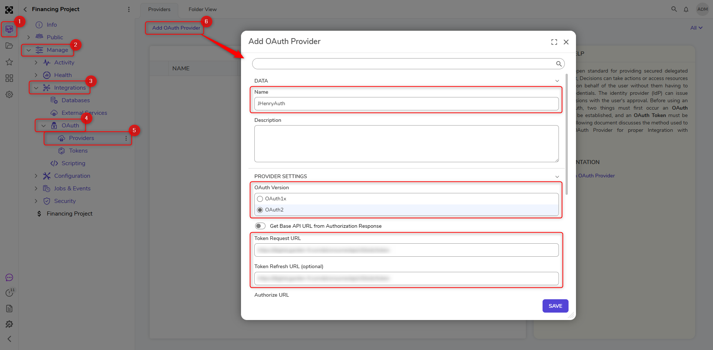The width and height of the screenshot is (713, 350).
Task: Expand the Jobs & Events tree node
Action: [36, 189]
